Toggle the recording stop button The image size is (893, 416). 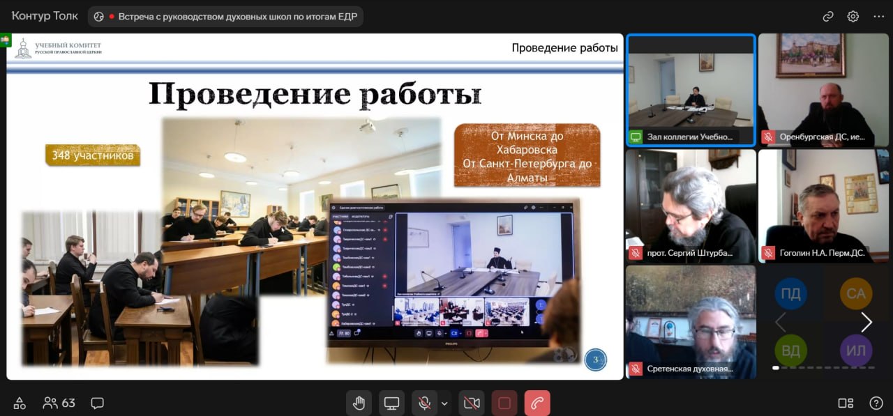[x=504, y=403]
